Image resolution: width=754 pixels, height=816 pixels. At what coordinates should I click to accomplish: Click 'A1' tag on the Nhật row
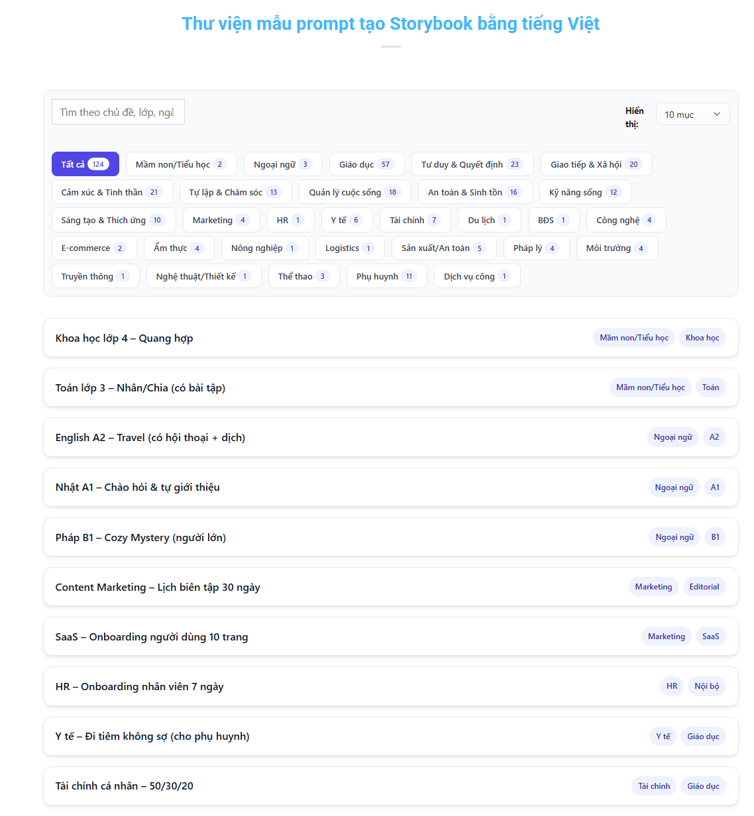715,487
